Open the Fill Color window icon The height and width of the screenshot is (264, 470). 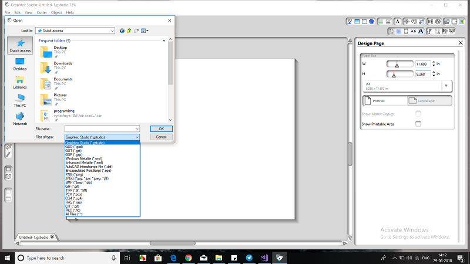350,22
